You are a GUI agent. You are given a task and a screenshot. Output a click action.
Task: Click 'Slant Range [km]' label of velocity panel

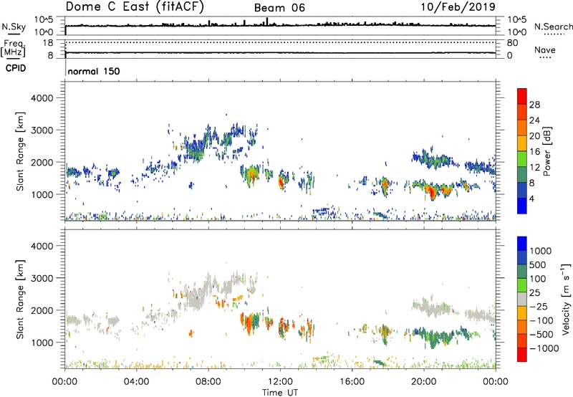coord(21,299)
